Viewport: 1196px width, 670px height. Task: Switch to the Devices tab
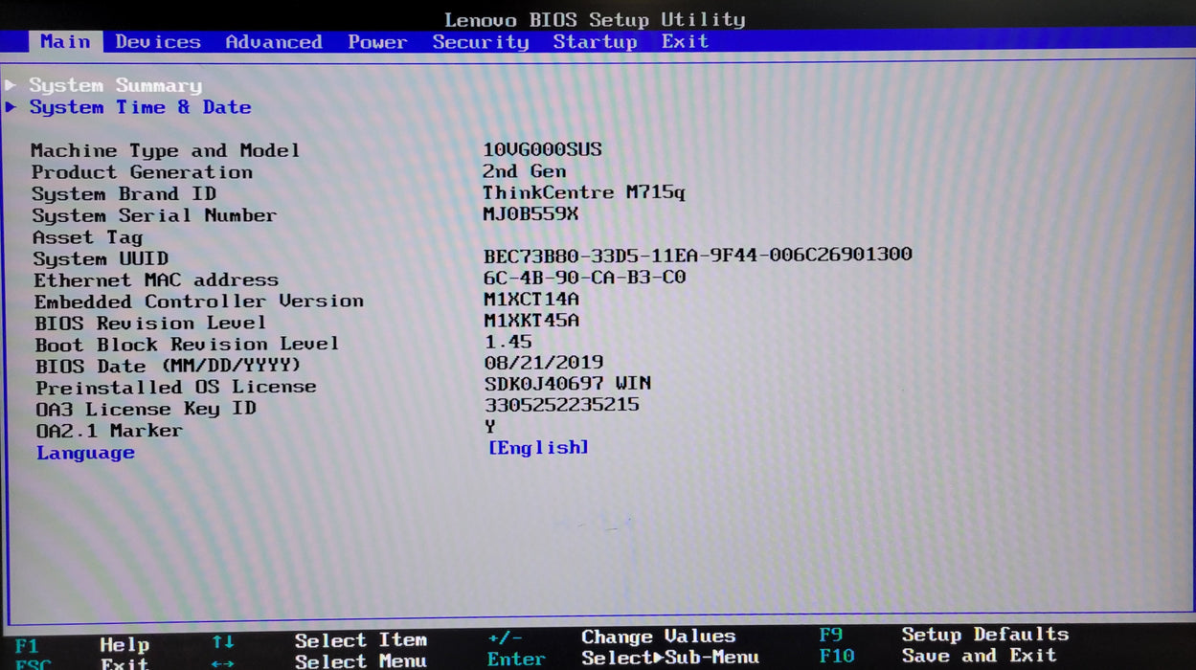coord(158,42)
